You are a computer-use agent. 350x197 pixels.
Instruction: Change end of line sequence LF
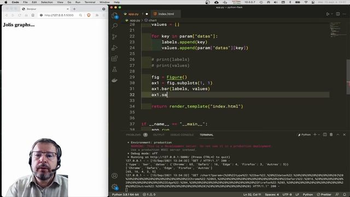click(297, 195)
